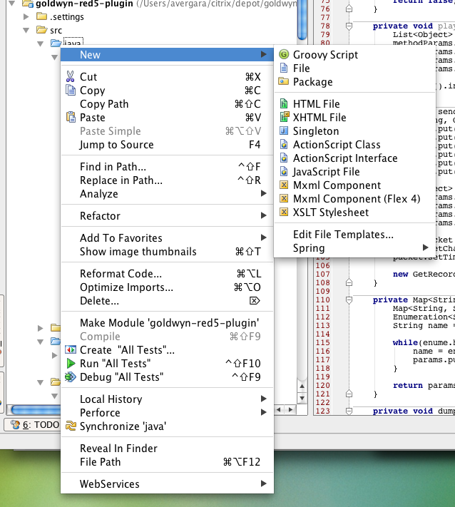Click the Mxml Component icon
The width and height of the screenshot is (455, 507).
pyautogui.click(x=284, y=185)
